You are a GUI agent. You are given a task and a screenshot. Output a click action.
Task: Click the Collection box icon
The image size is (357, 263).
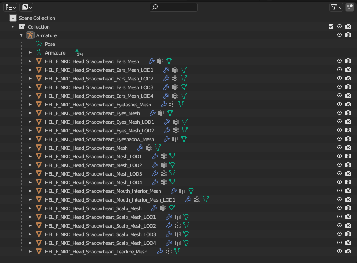coord(22,27)
